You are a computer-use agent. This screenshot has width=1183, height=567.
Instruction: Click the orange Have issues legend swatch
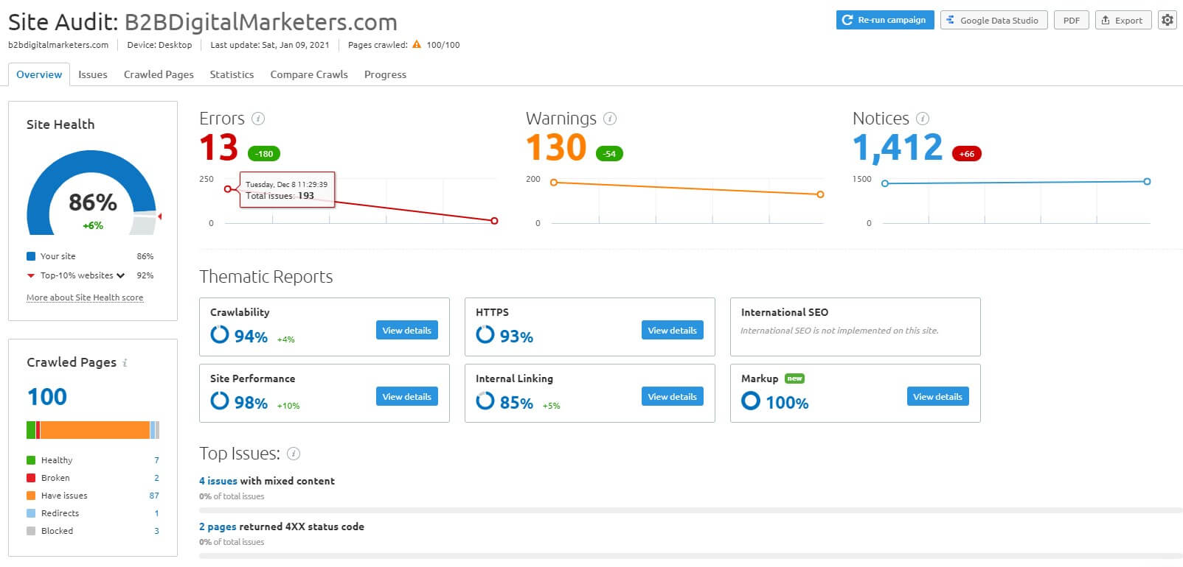(x=31, y=496)
